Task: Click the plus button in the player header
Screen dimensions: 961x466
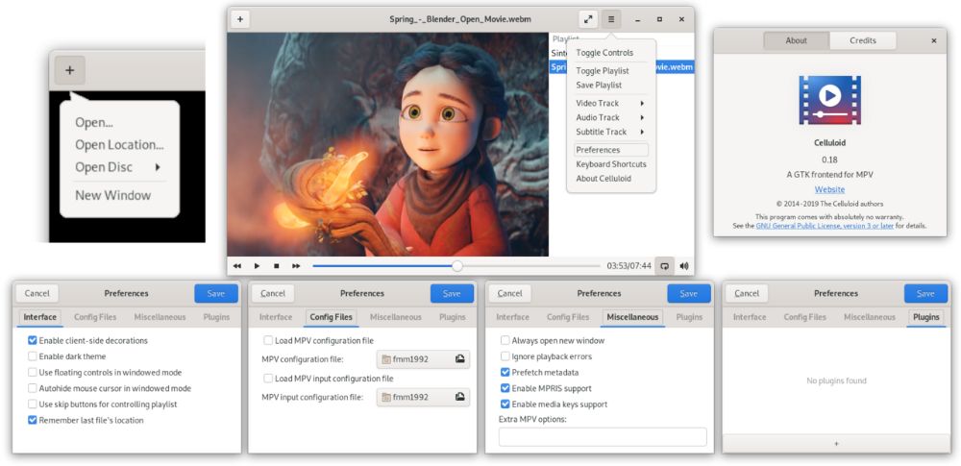Action: point(240,19)
